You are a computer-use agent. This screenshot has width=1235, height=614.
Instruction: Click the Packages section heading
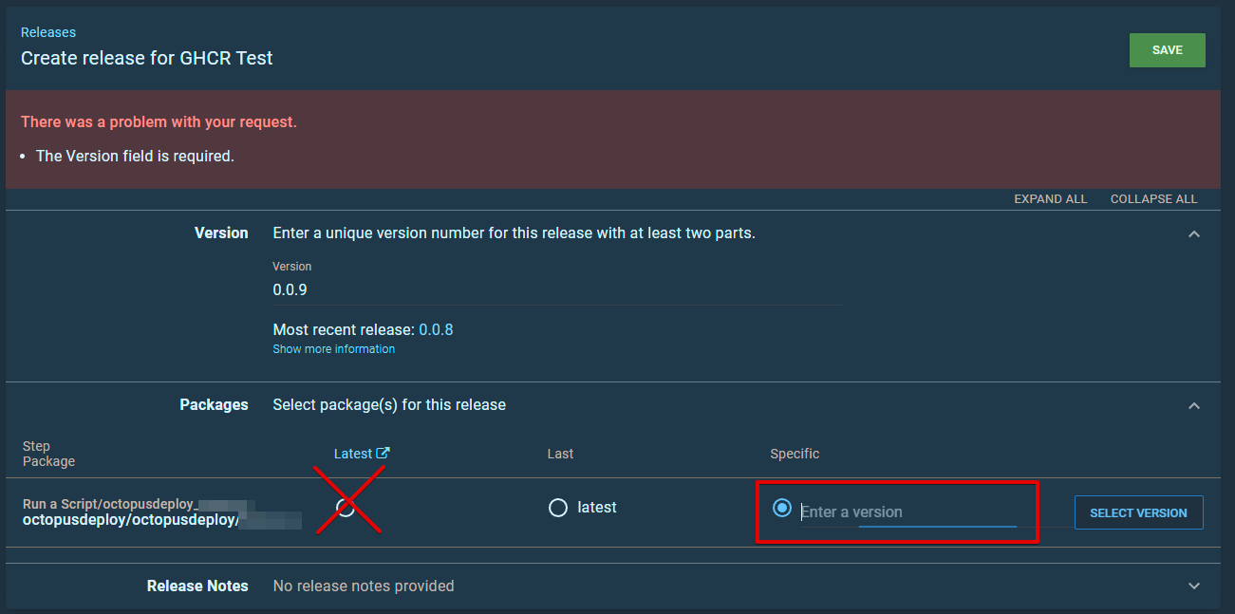point(214,404)
